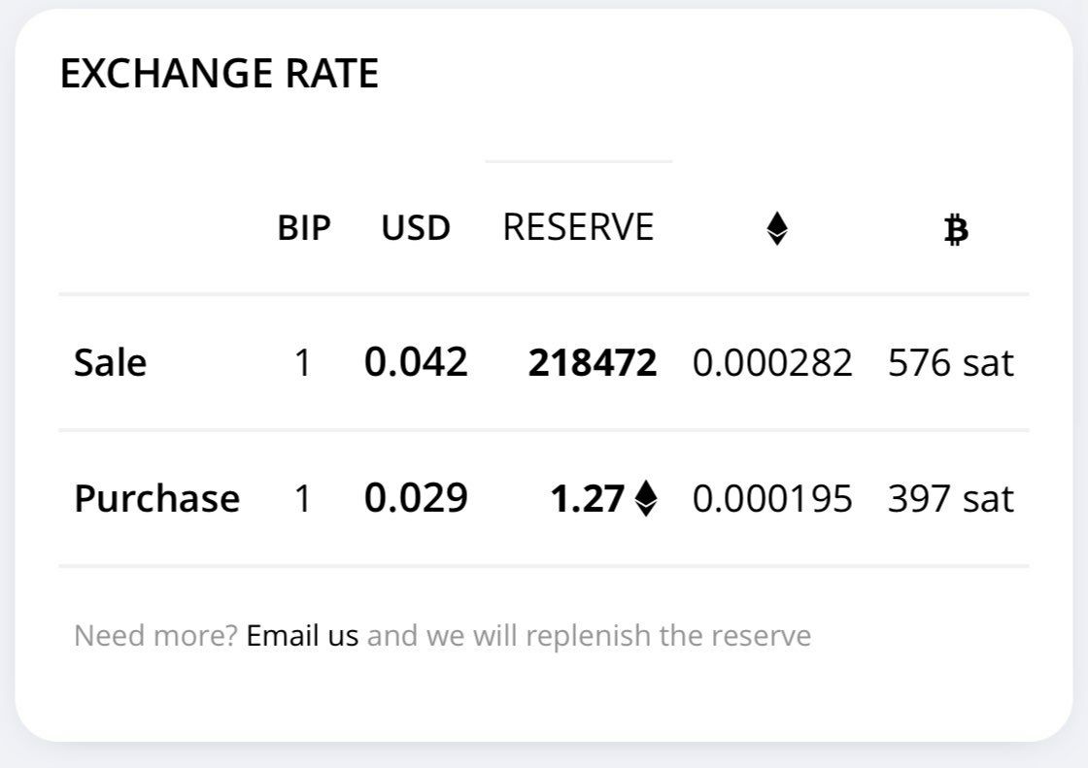1088x768 pixels.
Task: Click the Purchase reserve value 1.27
Action: point(587,499)
